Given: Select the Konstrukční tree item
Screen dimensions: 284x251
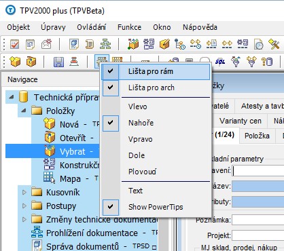Looking at the screenshot, I should pos(79,166).
